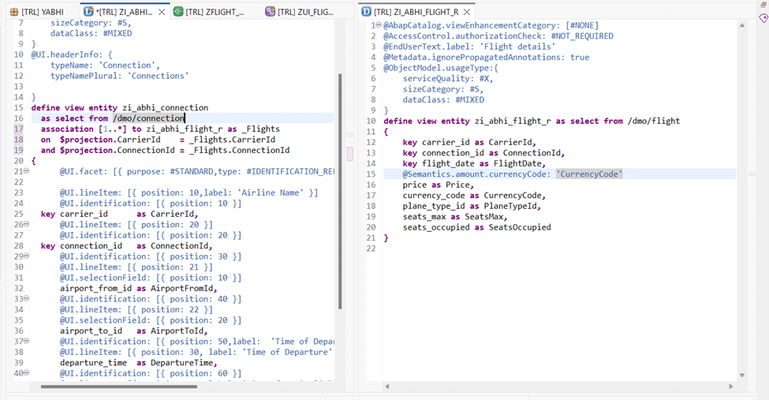Click the left editor's horizontal scrollbar

pos(118,387)
